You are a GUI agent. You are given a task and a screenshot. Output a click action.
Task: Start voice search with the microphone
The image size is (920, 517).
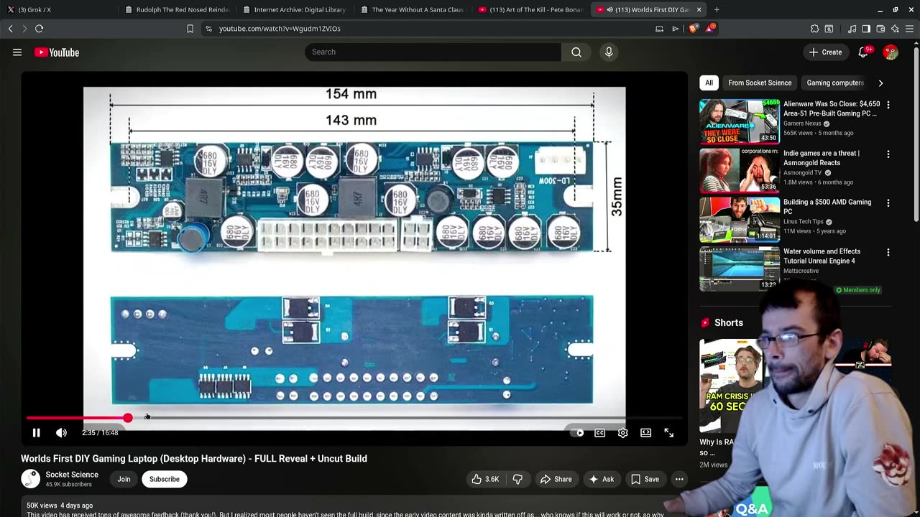click(609, 52)
